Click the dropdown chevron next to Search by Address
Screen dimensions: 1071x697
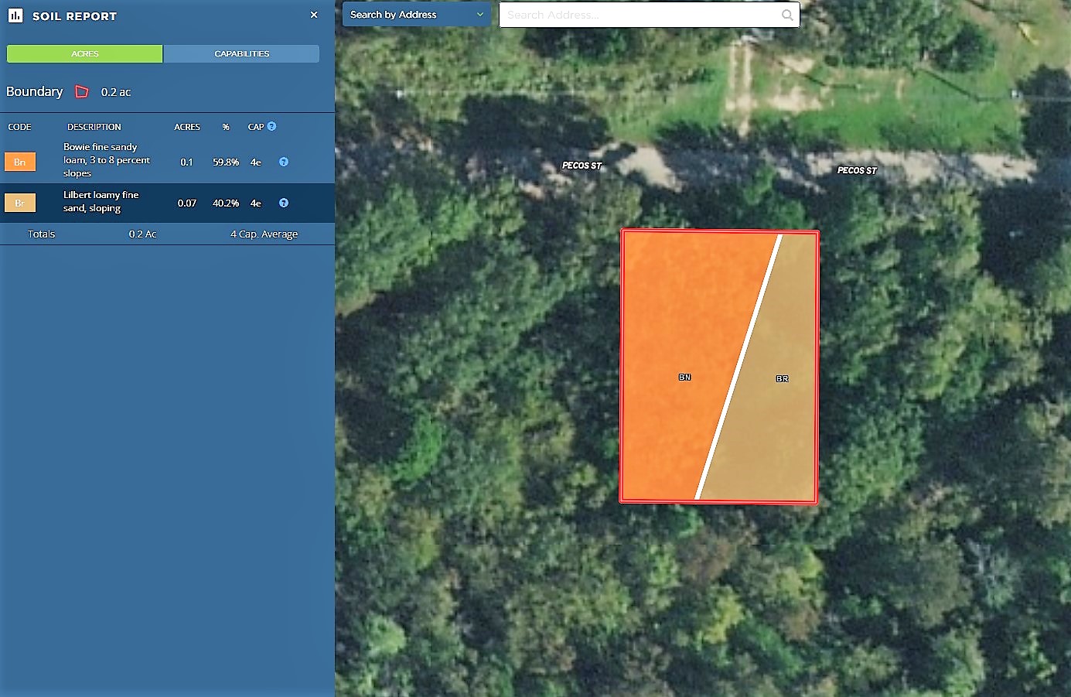click(x=480, y=15)
